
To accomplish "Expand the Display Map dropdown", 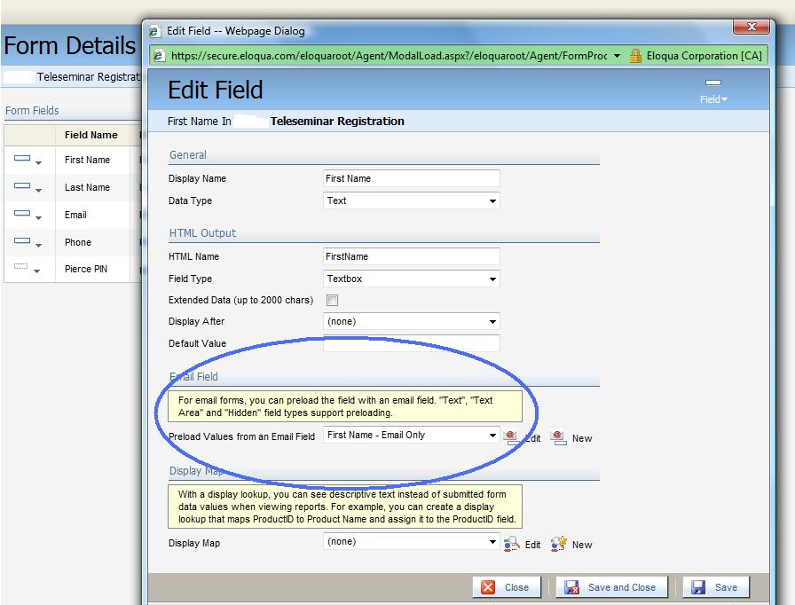I will pyautogui.click(x=492, y=542).
